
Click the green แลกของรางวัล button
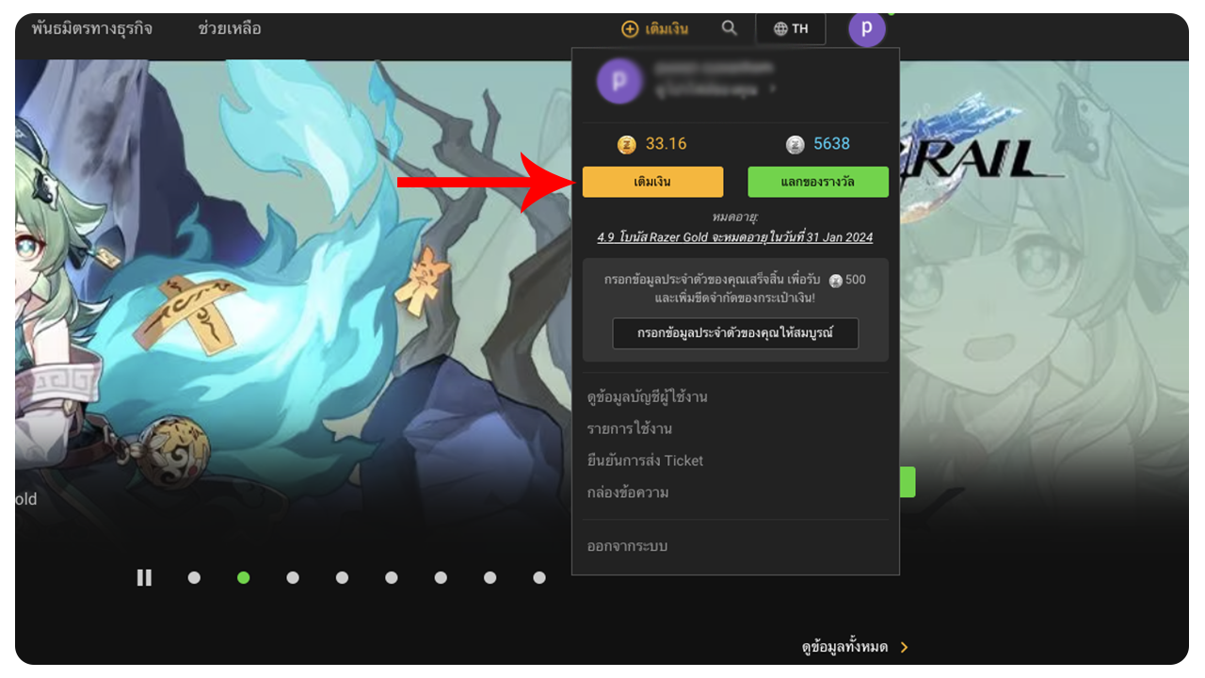pyautogui.click(x=818, y=182)
